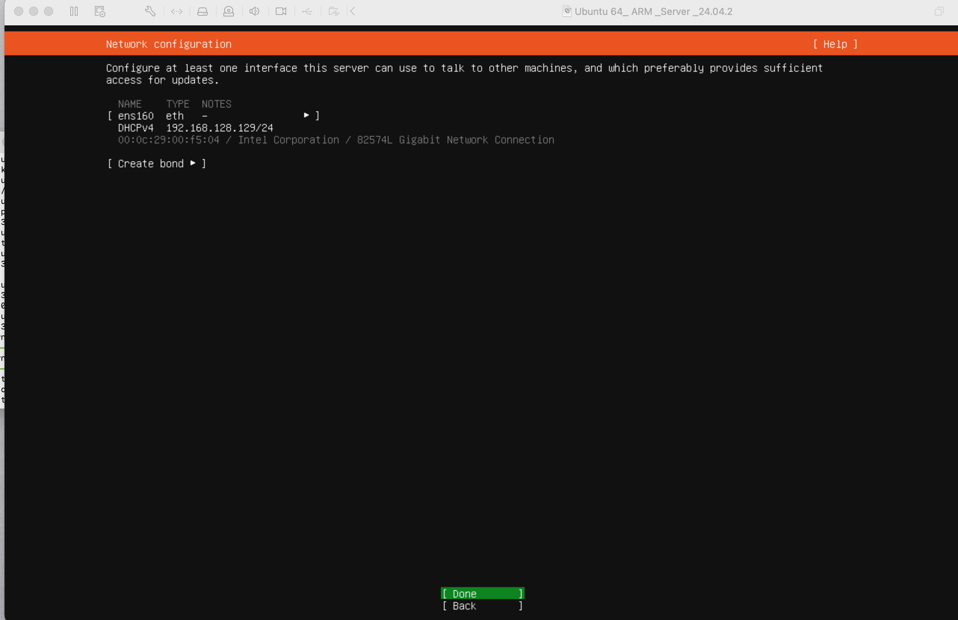Viewport: 958px width, 620px height.
Task: Minimize the VM window
Action: [34, 11]
